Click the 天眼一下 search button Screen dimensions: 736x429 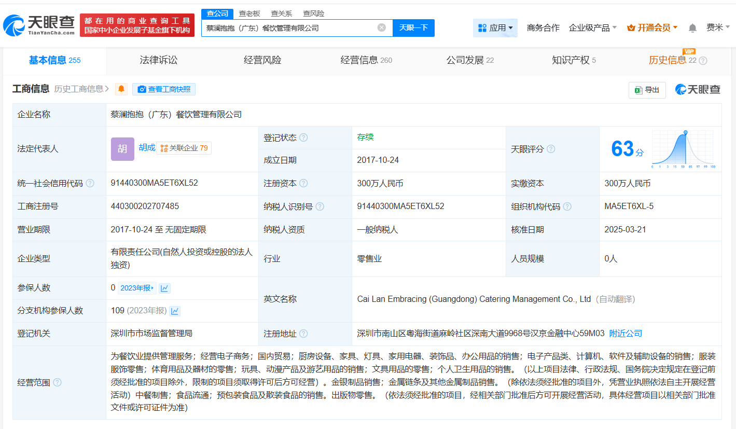pyautogui.click(x=413, y=28)
